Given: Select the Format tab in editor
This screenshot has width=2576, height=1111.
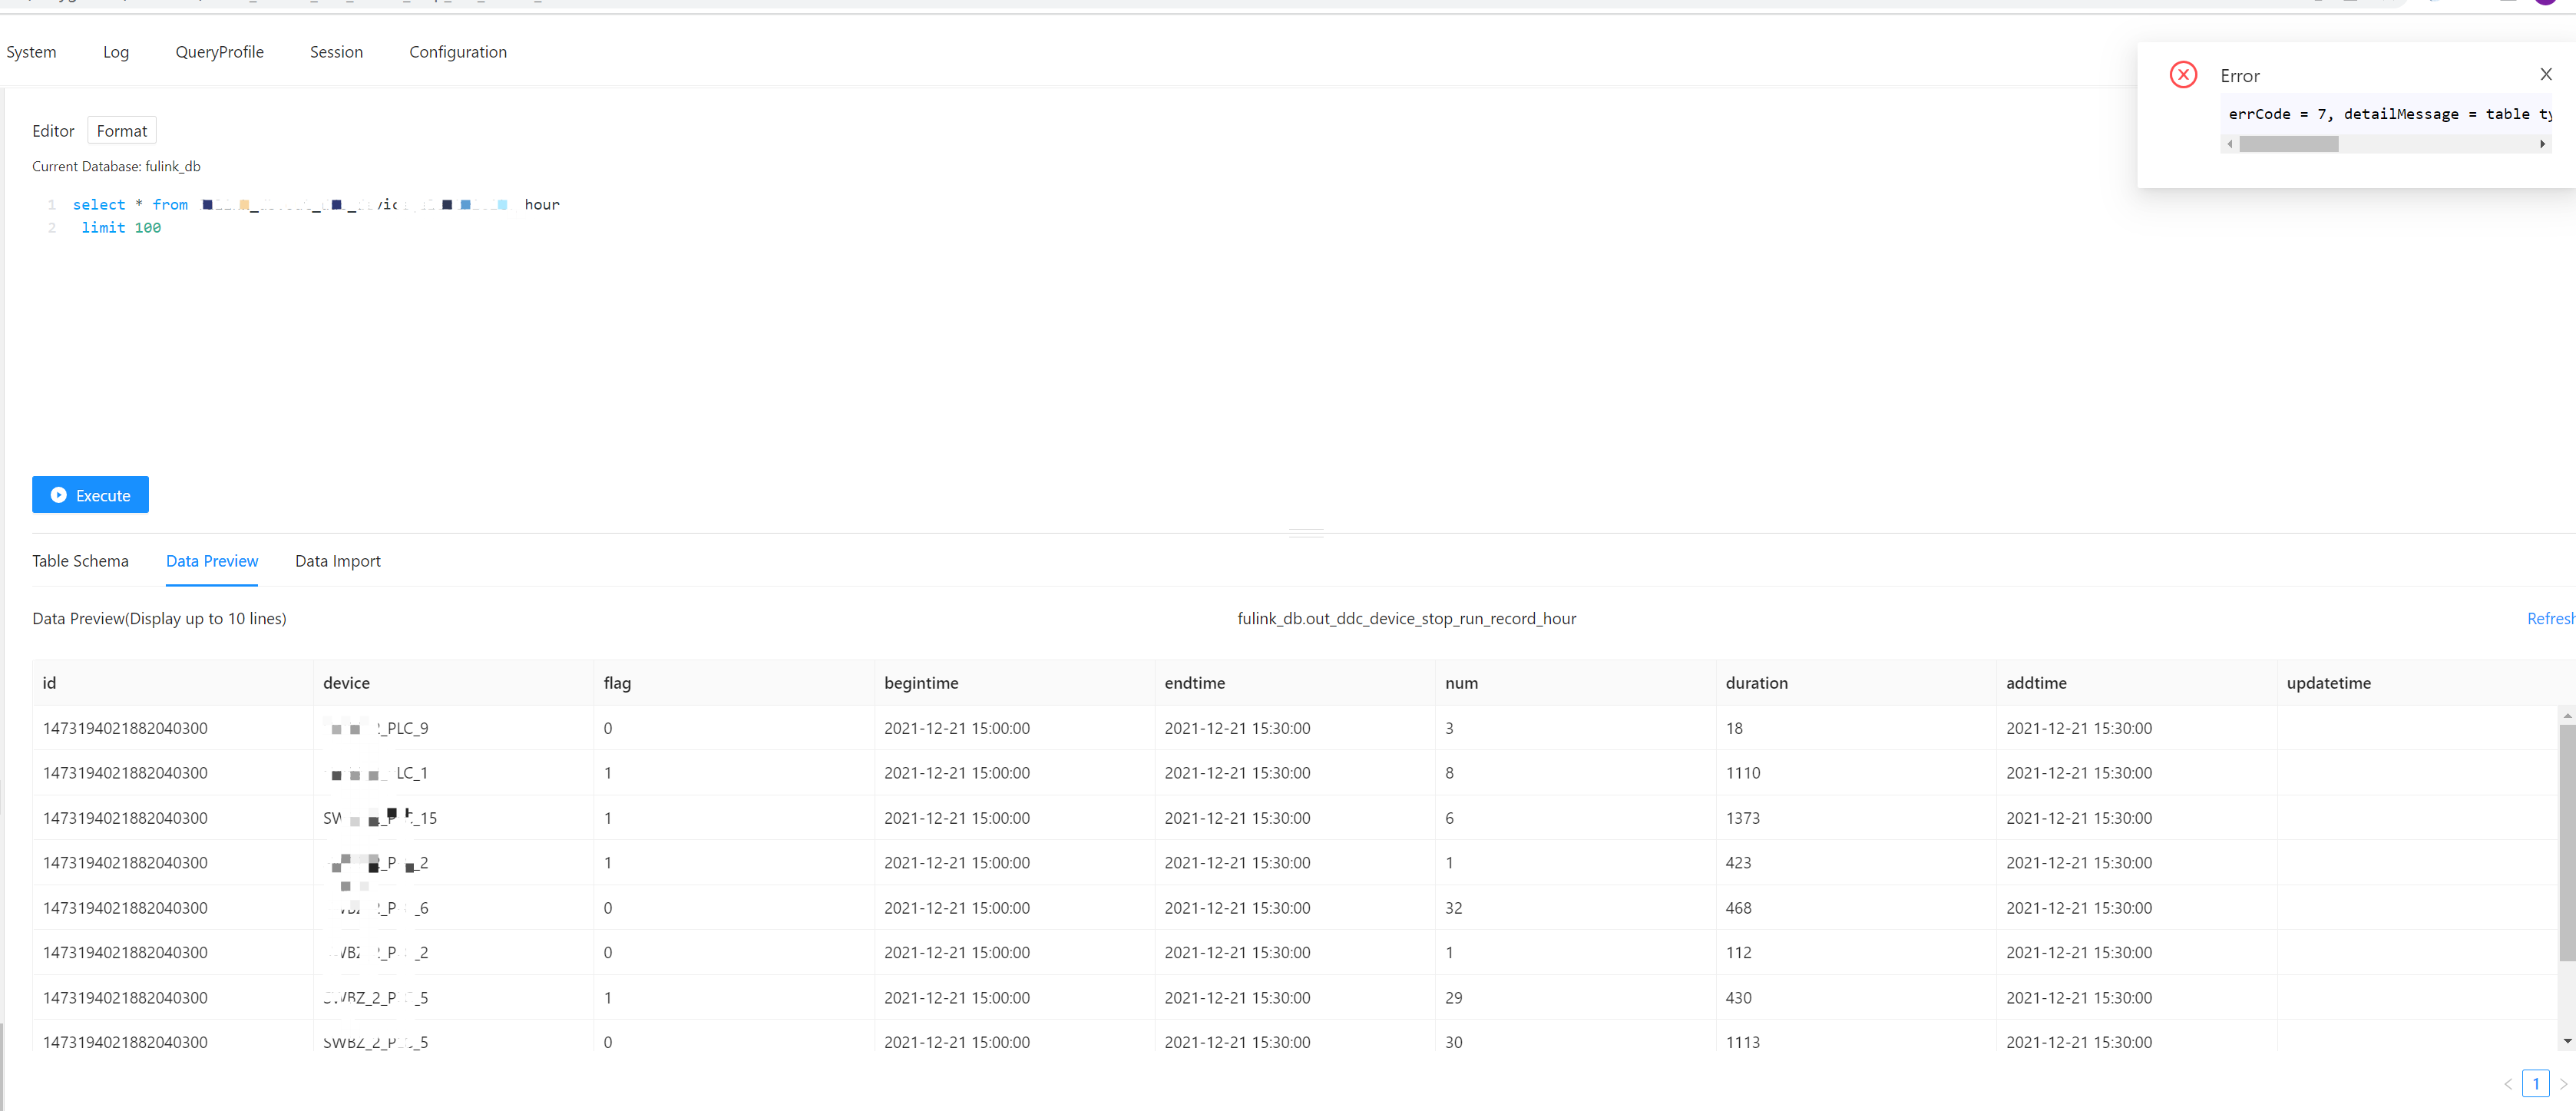Looking at the screenshot, I should coord(121,130).
